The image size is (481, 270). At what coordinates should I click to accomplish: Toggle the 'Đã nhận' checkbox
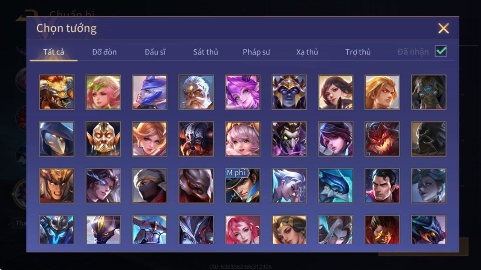click(441, 51)
